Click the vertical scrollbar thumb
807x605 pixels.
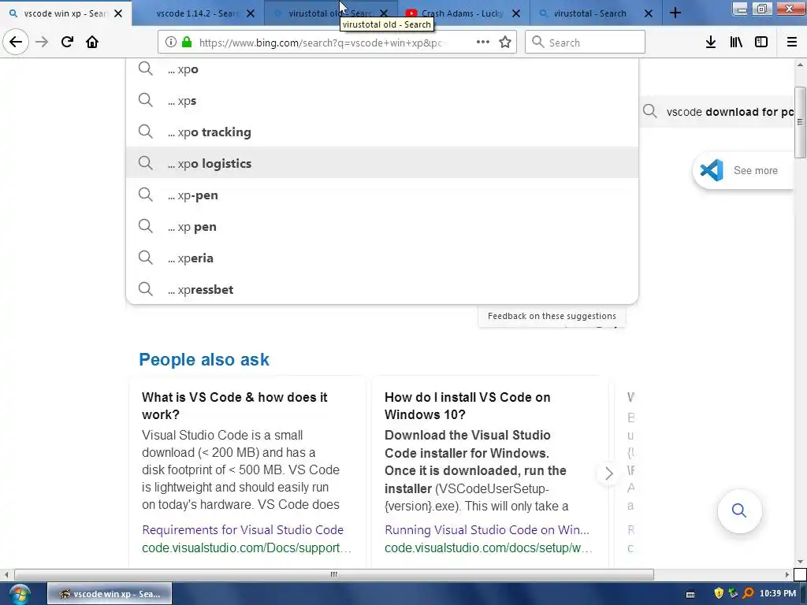800,122
